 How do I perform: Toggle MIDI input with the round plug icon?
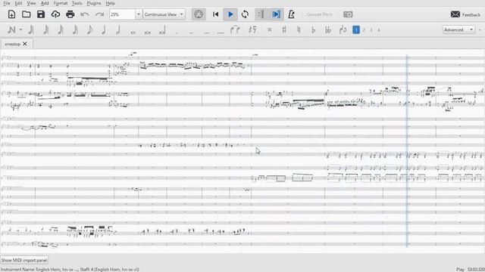(x=199, y=14)
